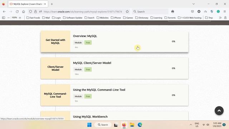The height and width of the screenshot is (129, 229).
Task: Open a new tab with plus button
Action: 52,4
